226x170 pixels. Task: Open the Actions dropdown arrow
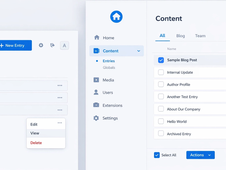click(209, 155)
